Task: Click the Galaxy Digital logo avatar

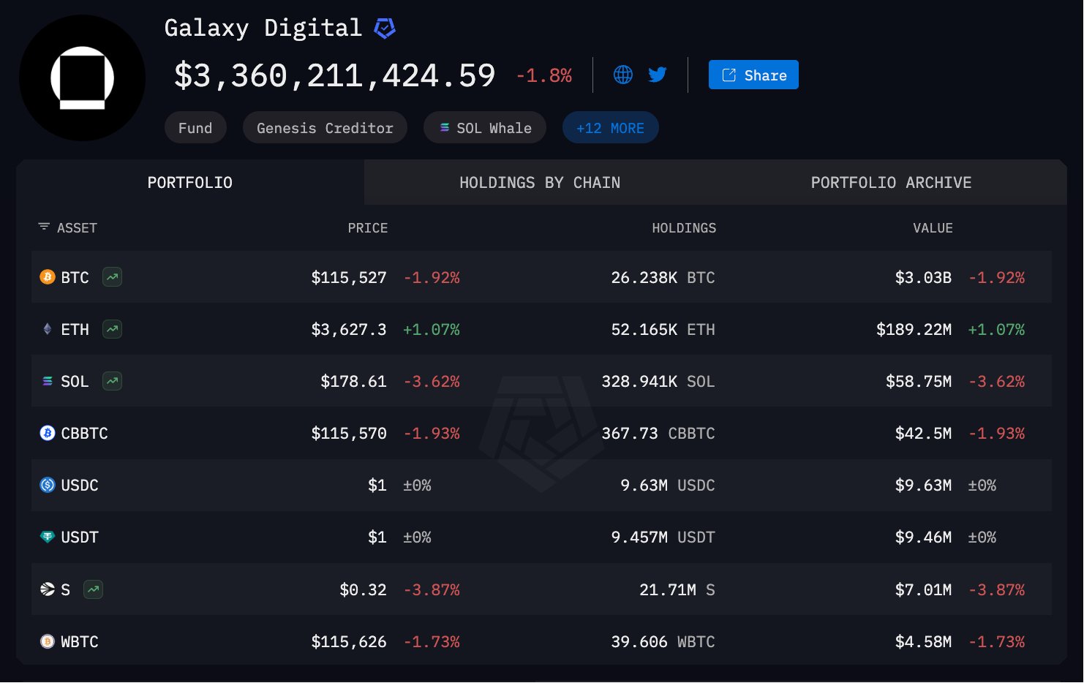Action: click(82, 78)
